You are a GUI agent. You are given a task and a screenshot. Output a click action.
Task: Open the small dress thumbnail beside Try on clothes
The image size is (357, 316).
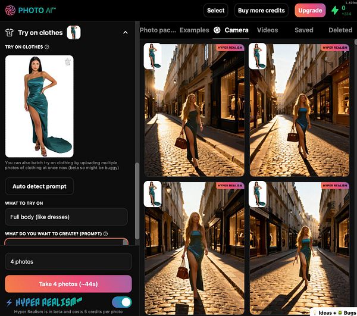pyautogui.click(x=74, y=32)
